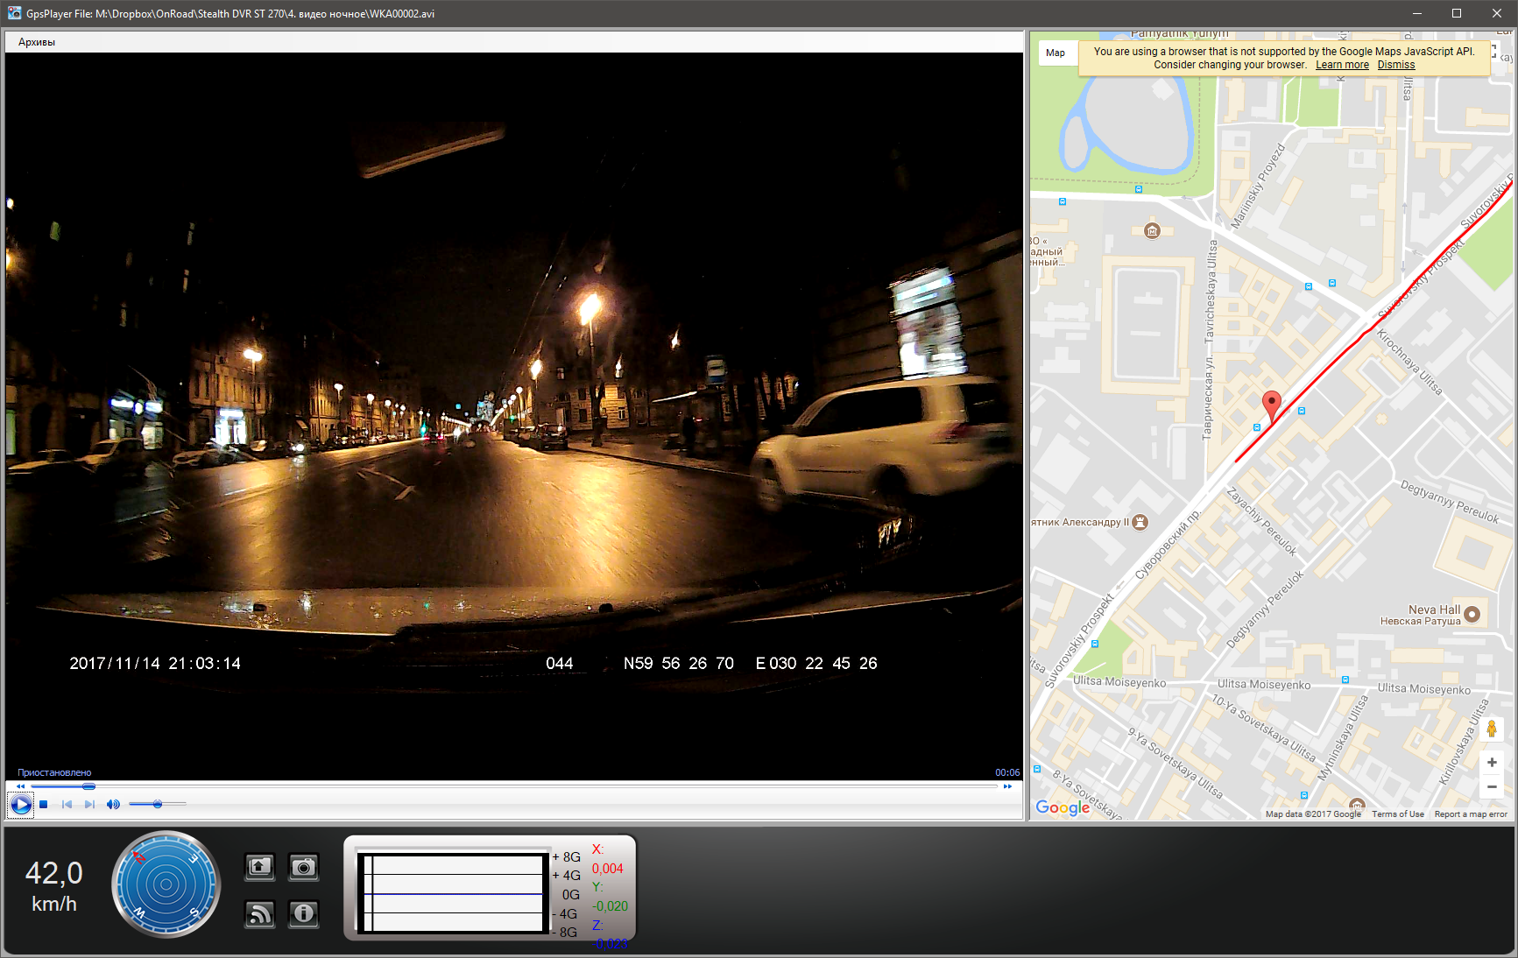Click the Mariinskiy Proyezd street label
Viewport: 1518px width, 958px height.
(1258, 186)
